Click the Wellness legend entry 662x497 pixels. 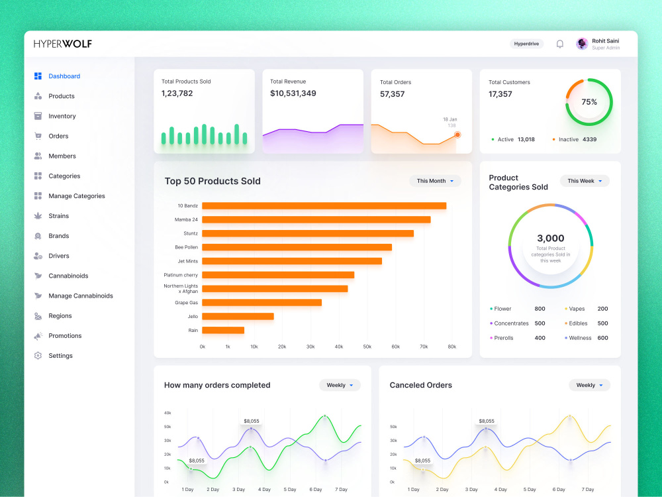[587, 338]
